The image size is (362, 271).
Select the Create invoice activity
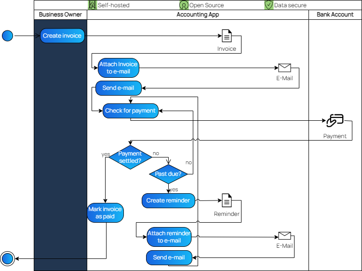(62, 36)
